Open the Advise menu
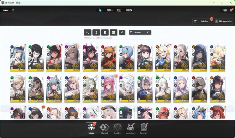The image size is (235, 138). [x=202, y=21]
